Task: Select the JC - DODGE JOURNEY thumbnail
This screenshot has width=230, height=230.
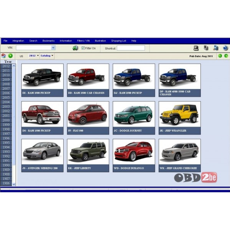Action: [x=134, y=118]
